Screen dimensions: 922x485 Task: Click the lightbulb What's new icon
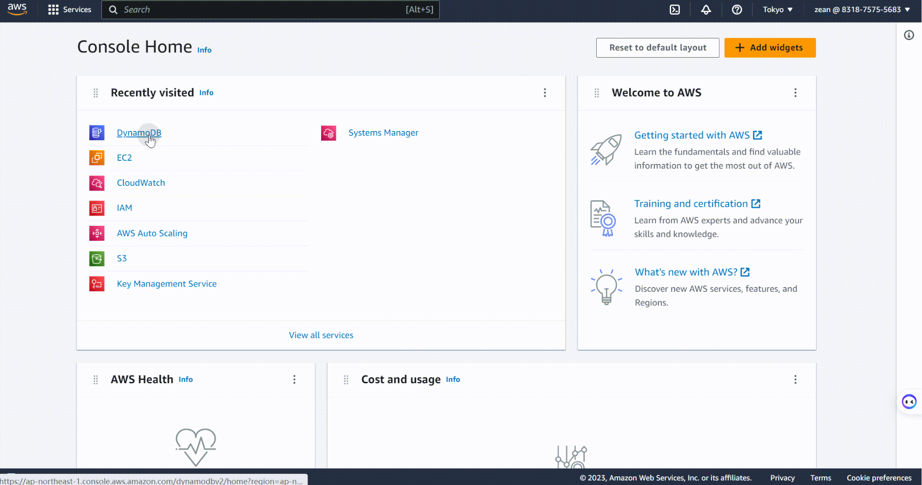606,287
